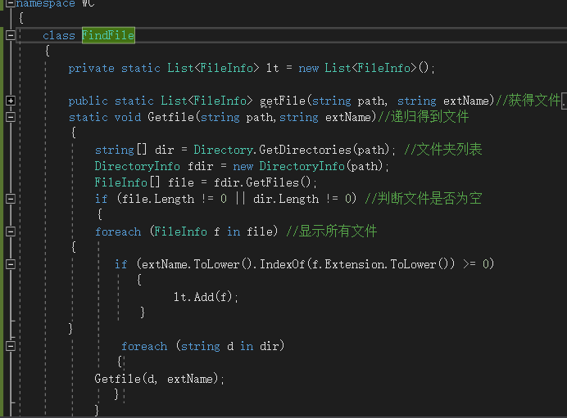567x418 pixels.
Task: Collapse the static void Getfile method
Action: [x=10, y=117]
